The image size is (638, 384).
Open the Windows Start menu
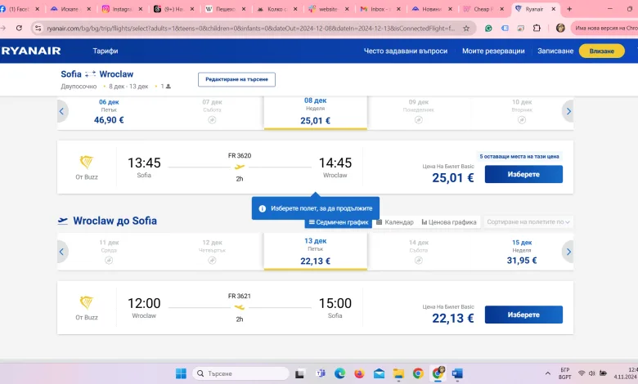tap(181, 373)
